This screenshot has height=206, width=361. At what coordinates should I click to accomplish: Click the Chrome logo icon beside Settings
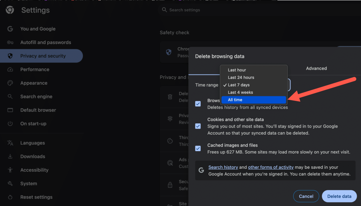click(x=10, y=10)
